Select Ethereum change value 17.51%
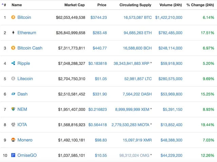 [x=208, y=33]
